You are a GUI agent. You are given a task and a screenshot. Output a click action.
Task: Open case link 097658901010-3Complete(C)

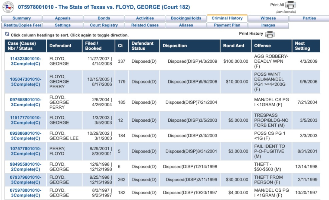(26, 102)
